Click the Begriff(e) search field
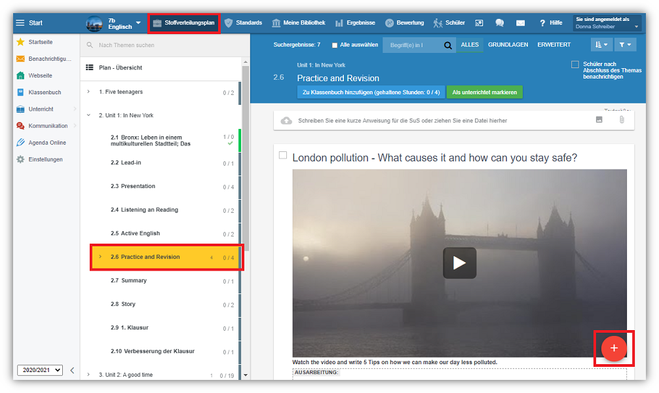The image size is (659, 393). click(413, 45)
